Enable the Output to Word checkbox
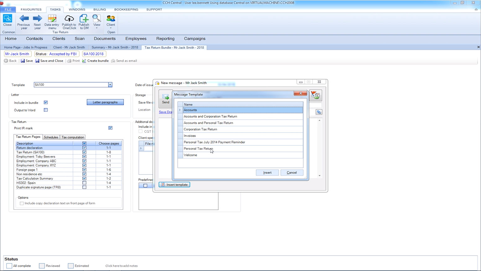Viewport: 481px width, 271px height. [46, 110]
